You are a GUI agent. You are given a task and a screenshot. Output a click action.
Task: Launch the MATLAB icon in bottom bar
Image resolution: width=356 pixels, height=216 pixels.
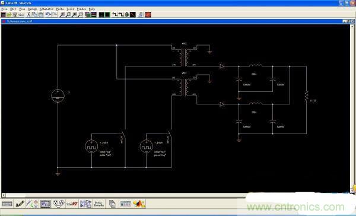point(139,204)
